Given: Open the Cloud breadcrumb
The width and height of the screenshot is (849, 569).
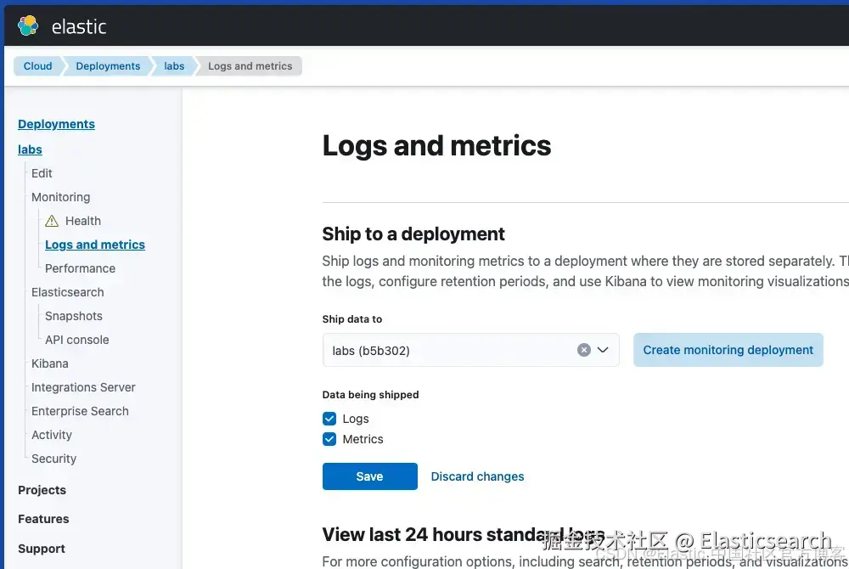Looking at the screenshot, I should pos(37,66).
